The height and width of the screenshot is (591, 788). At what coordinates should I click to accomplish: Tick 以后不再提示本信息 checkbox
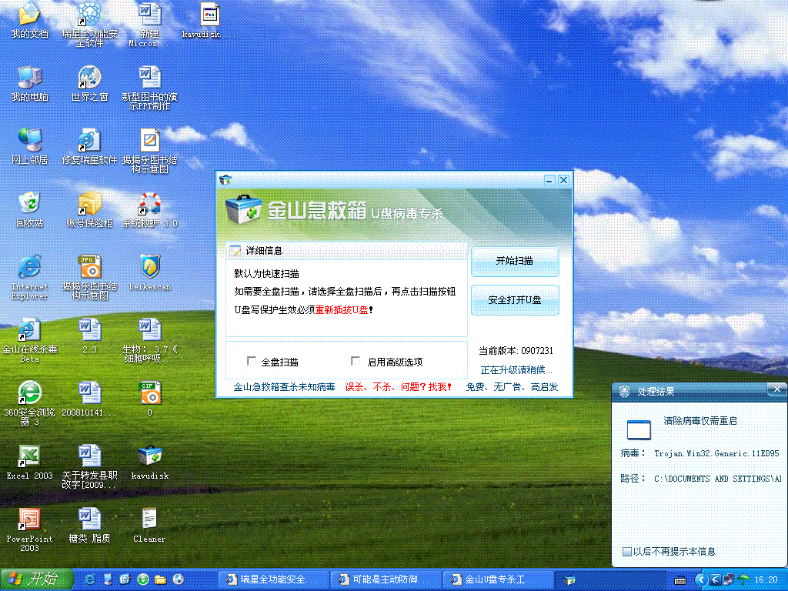click(626, 551)
